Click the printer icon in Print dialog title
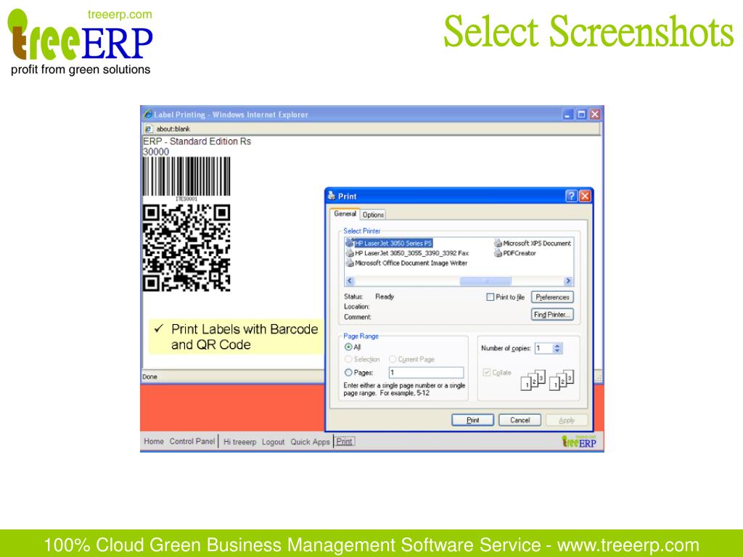 (332, 196)
